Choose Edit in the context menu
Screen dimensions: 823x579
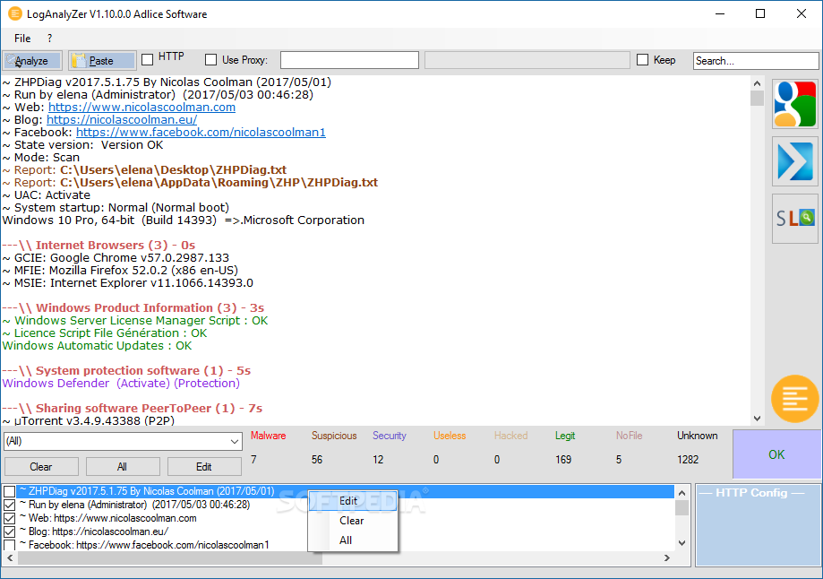click(353, 501)
